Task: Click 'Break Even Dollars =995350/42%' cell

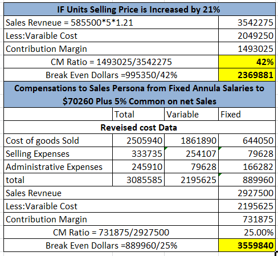Action: click(111, 75)
